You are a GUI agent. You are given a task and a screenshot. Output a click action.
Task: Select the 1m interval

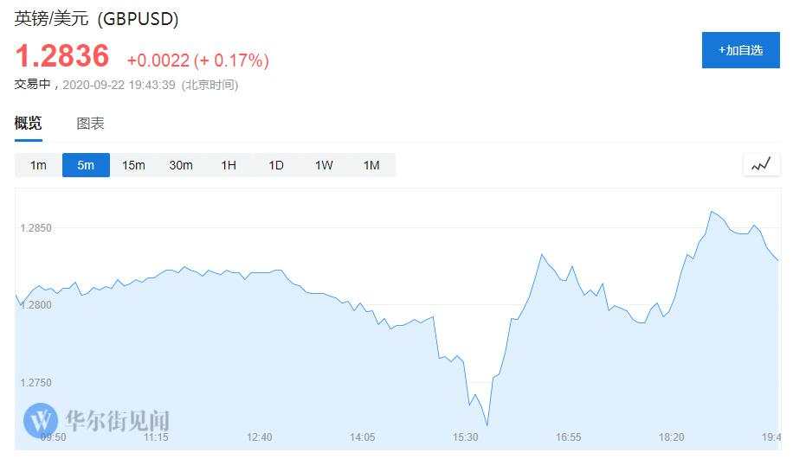[38, 165]
